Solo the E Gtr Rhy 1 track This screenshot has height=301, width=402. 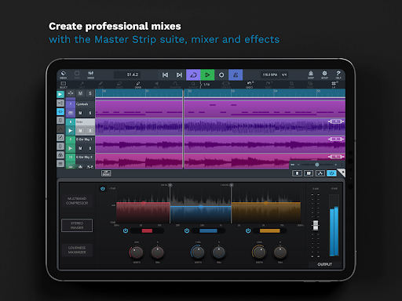pyautogui.click(x=90, y=148)
